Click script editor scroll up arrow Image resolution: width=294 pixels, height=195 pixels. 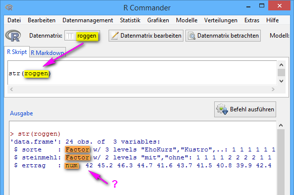click(281, 65)
